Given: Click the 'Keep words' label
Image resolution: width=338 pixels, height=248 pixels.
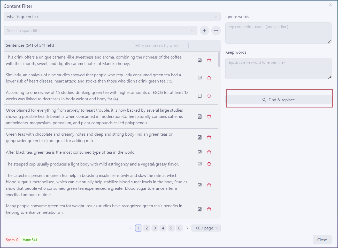Looking at the screenshot, I should click(236, 52).
